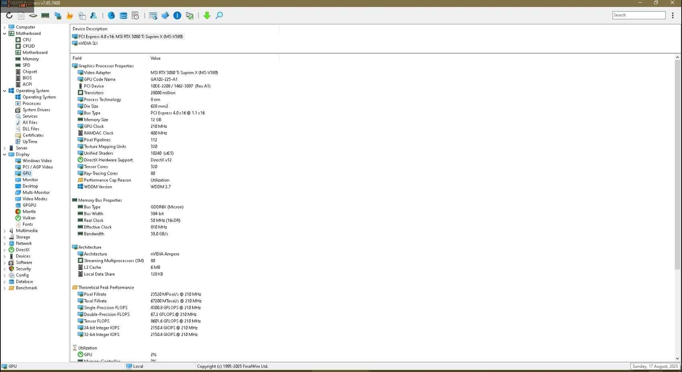The height and width of the screenshot is (372, 682).
Task: Select BIOS in the sidebar tree
Action: pos(27,78)
